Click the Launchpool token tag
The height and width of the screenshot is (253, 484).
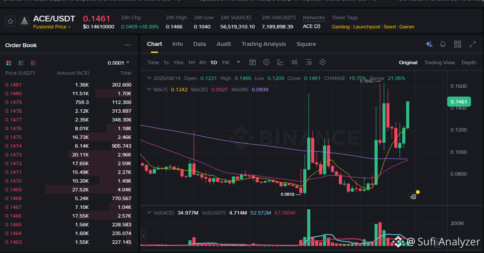coord(366,27)
